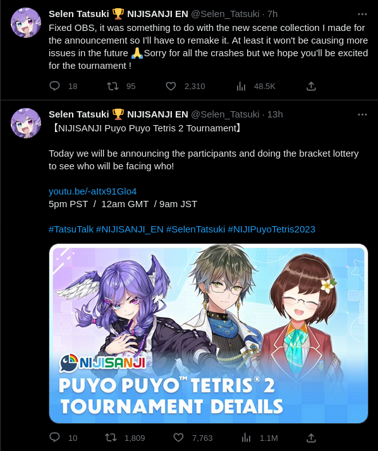Like the tournament tweet with 7,763 likes
Screen dimensions: 378x451
[178, 438]
